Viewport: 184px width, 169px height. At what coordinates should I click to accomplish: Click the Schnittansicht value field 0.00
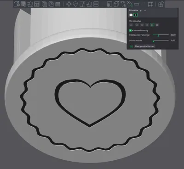(173, 40)
